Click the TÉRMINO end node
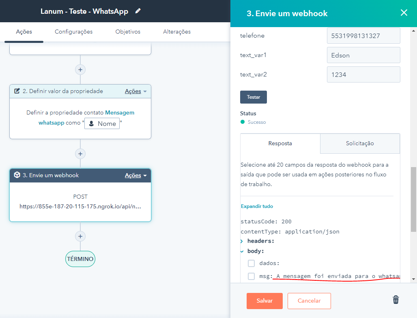417x318 pixels. (80, 259)
